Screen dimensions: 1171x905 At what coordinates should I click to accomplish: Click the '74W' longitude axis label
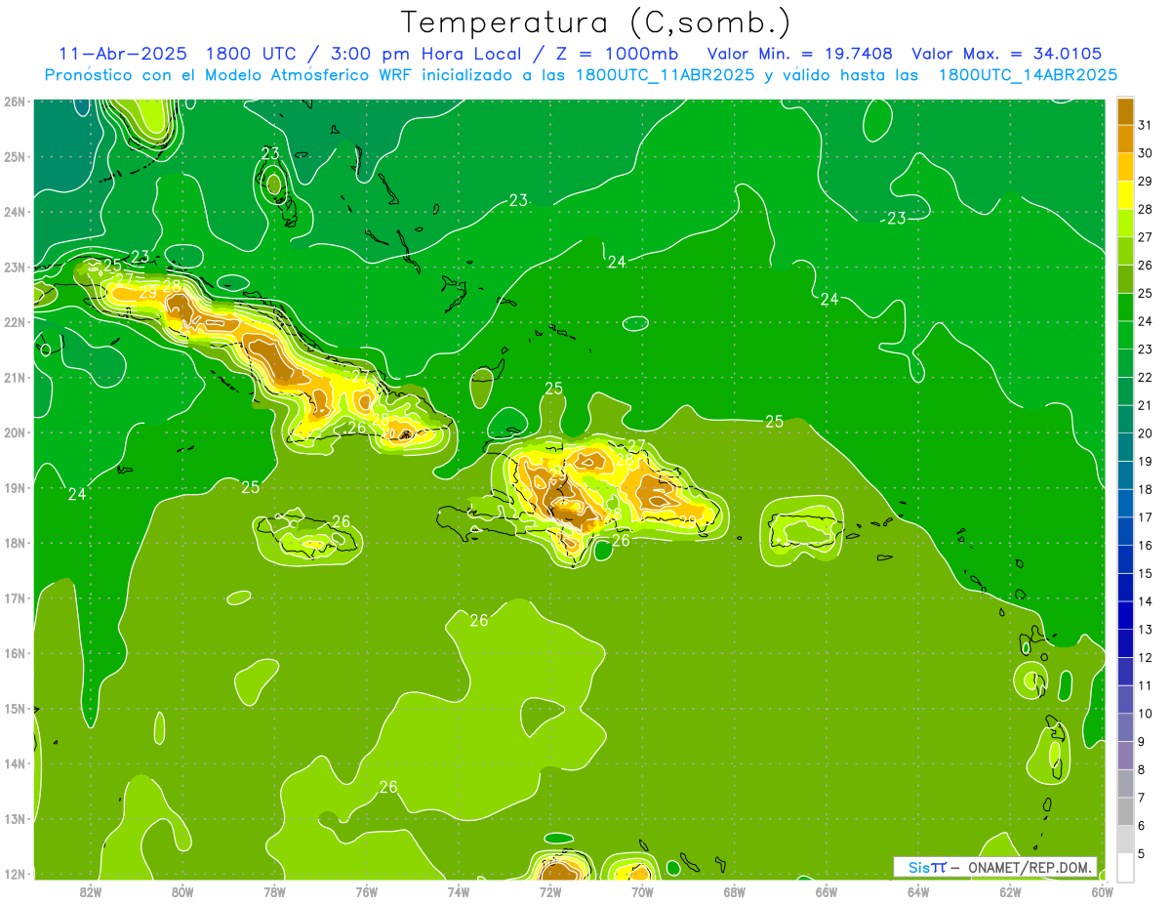tap(458, 891)
